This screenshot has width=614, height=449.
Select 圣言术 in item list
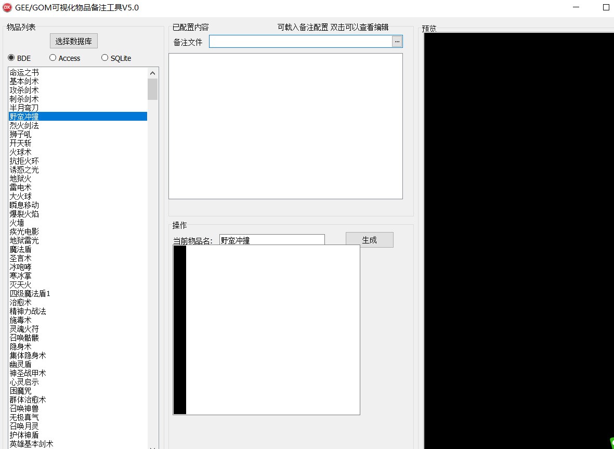point(78,258)
